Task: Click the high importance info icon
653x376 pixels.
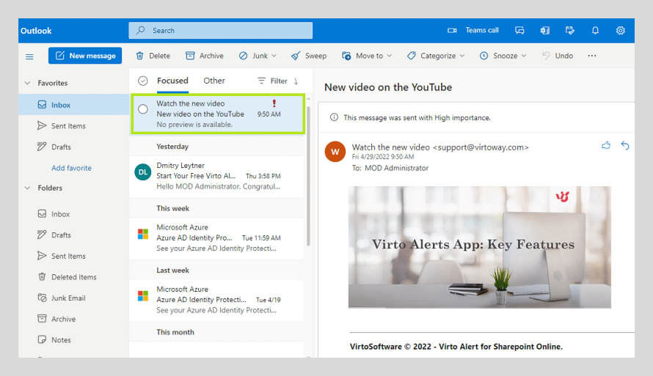Action: tap(334, 117)
